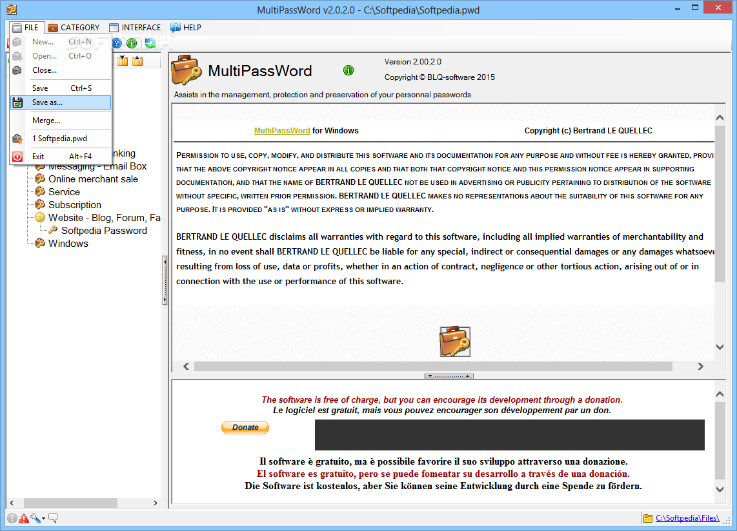Choose Open... in the File menu
737x531 pixels.
point(61,56)
